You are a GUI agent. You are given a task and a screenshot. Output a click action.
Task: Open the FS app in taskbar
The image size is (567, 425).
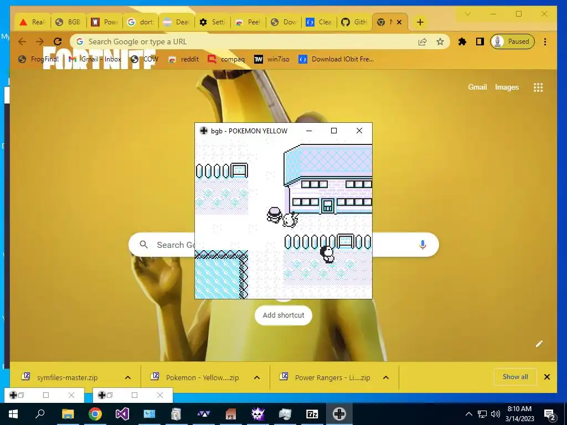coord(231,414)
